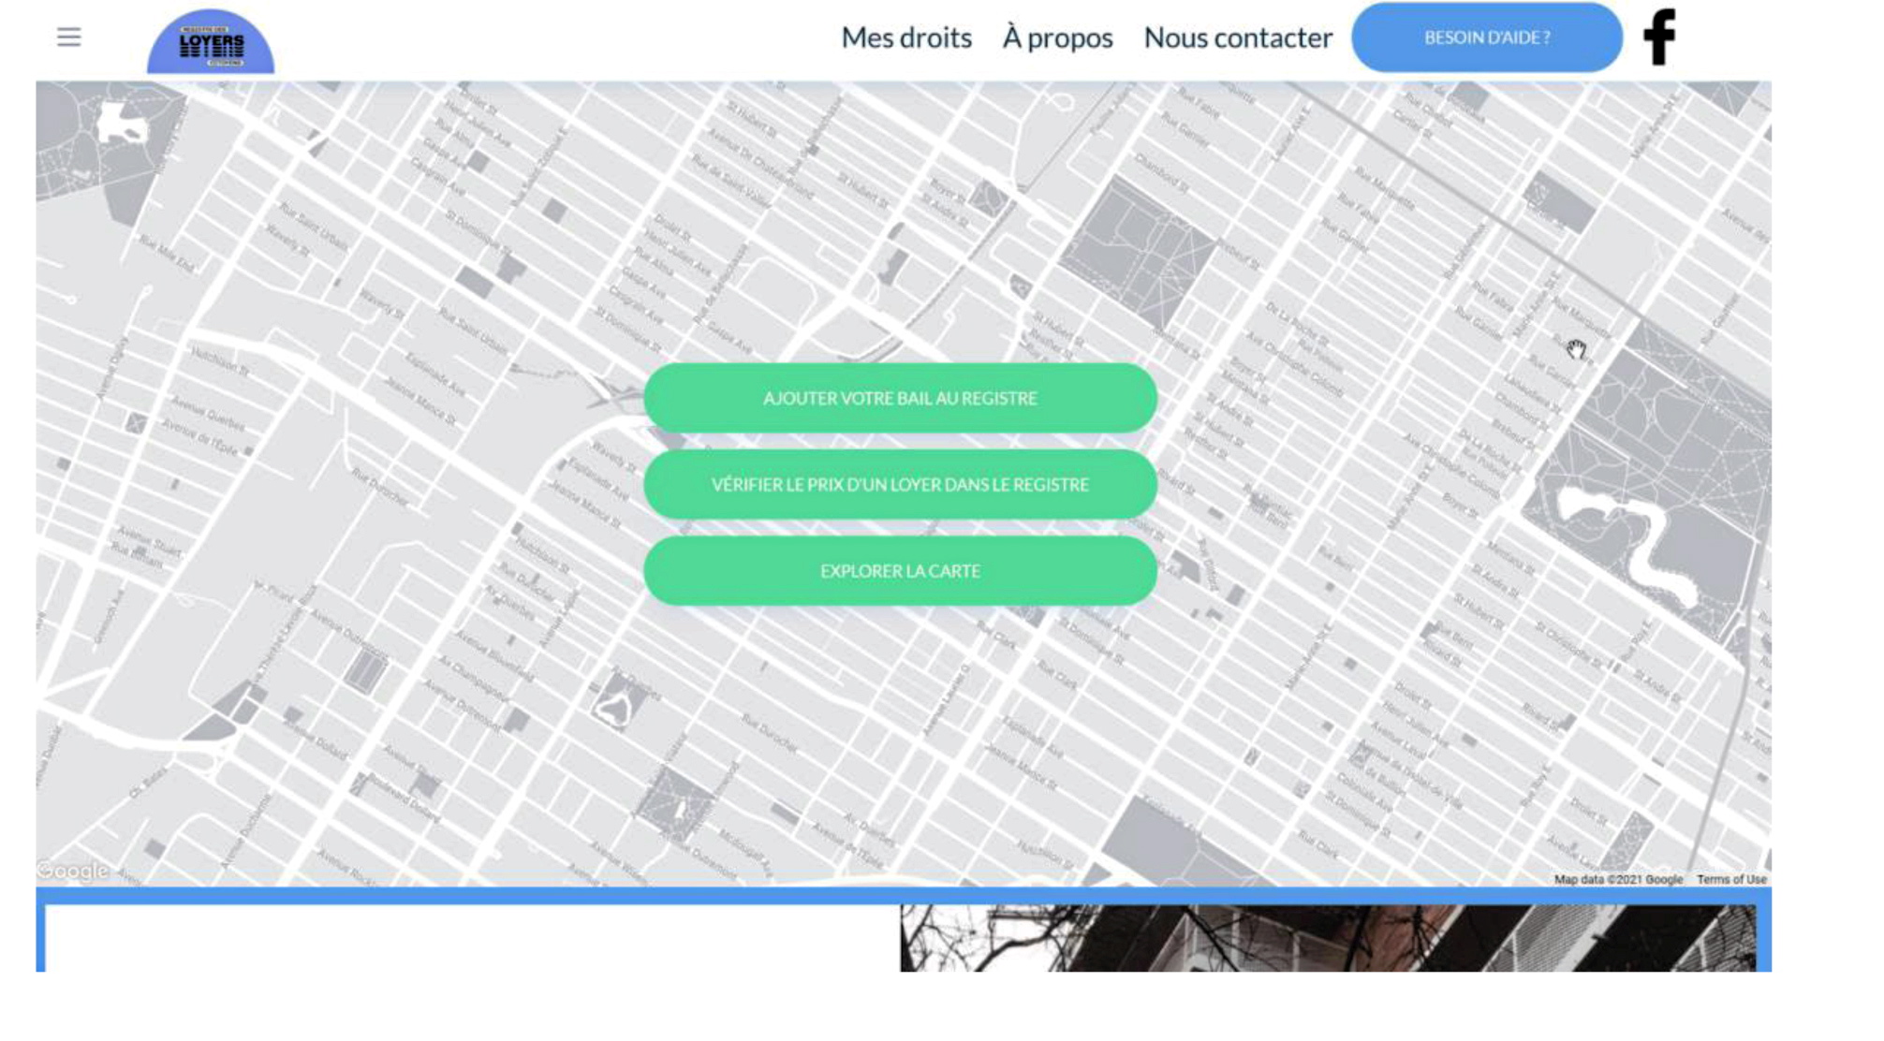
Task: Click Ajouter votre bail au registre
Action: click(x=900, y=398)
